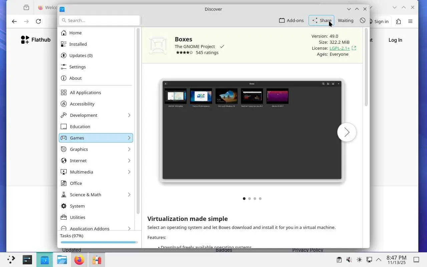
Task: Click the "545 ratings" text
Action: click(207, 52)
